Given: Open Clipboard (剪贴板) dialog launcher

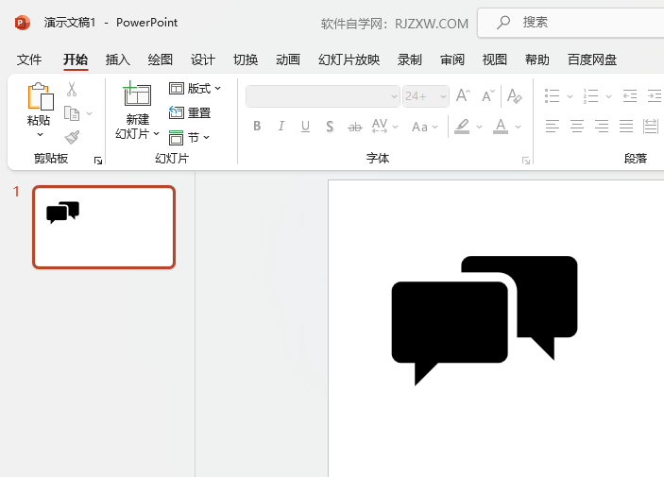Looking at the screenshot, I should [98, 161].
